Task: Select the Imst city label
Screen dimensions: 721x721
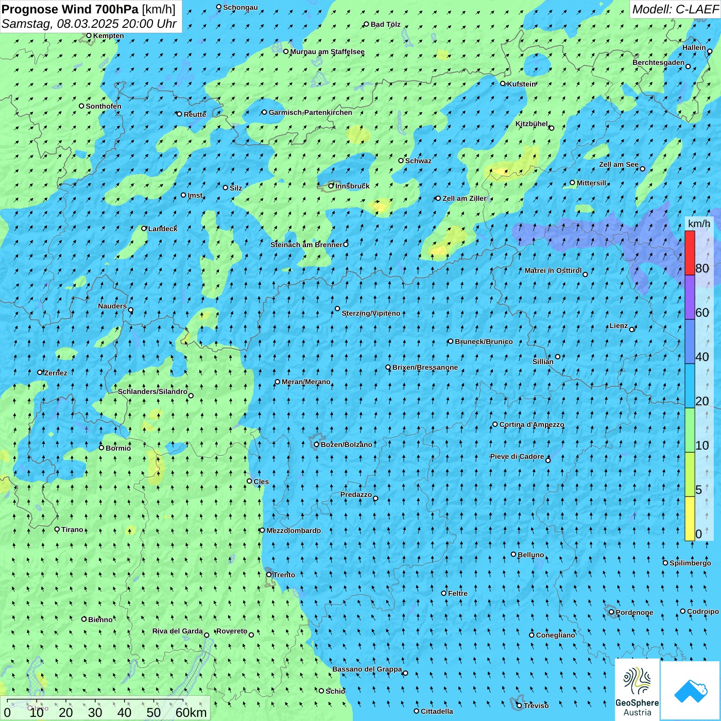Action: [195, 195]
